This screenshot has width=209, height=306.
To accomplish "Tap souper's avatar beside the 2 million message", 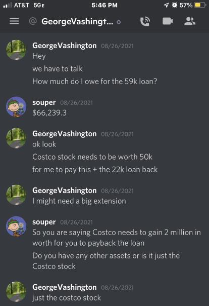I will [x=16, y=226].
